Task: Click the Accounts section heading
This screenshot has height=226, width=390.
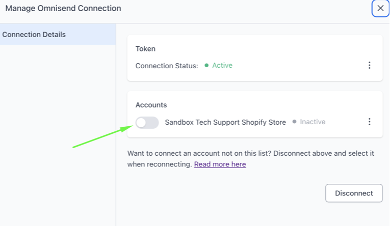Action: 151,105
